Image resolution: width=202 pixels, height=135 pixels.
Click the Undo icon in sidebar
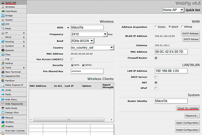pos(3,90)
